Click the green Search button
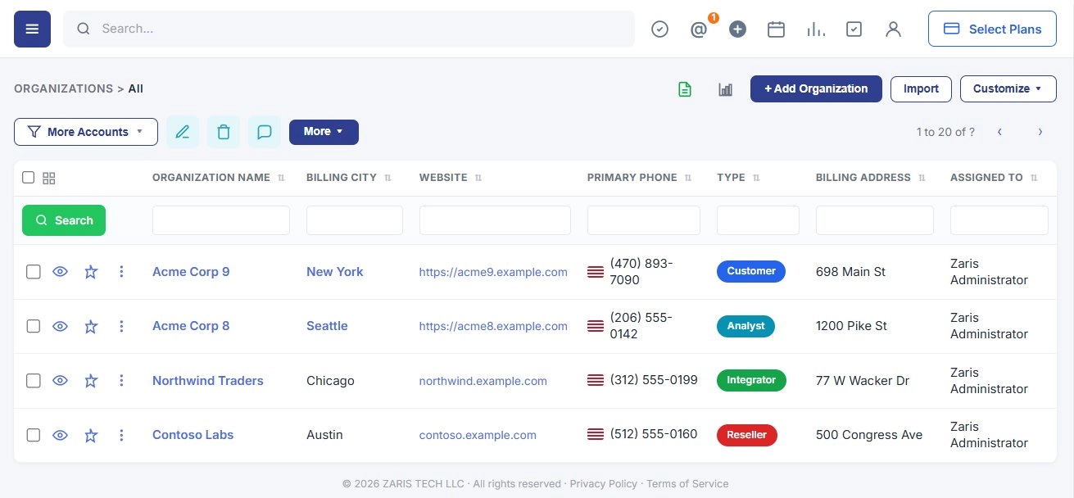The height and width of the screenshot is (498, 1074). tap(64, 220)
